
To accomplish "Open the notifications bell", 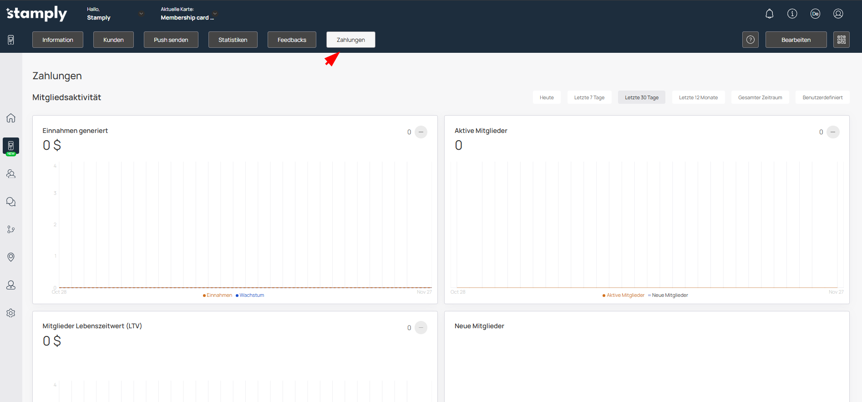I will [x=769, y=14].
